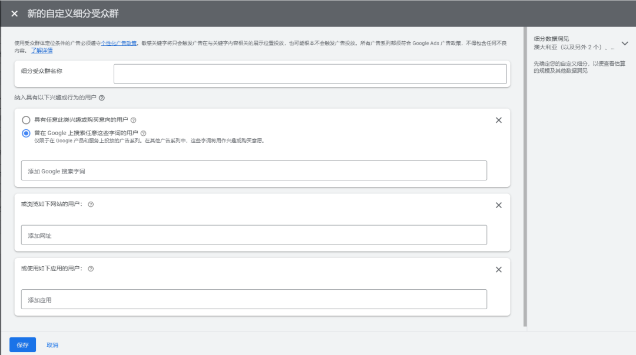Open the 个性化广告政策 link

click(118, 43)
